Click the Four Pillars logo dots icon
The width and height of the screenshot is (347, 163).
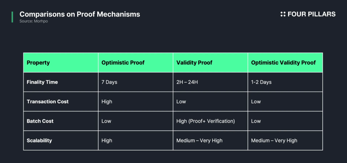[283, 14]
